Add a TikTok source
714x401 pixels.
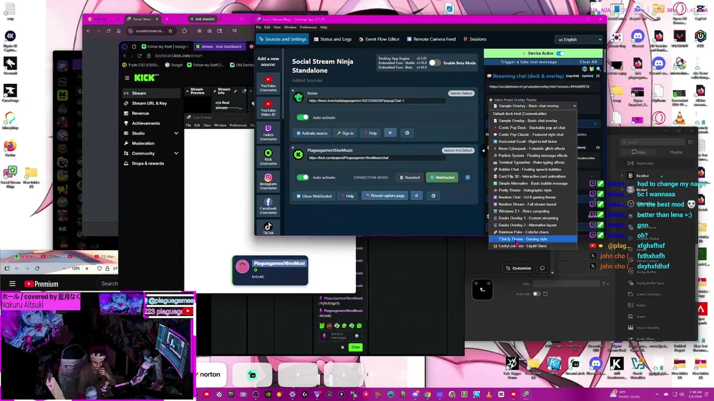pos(268,228)
